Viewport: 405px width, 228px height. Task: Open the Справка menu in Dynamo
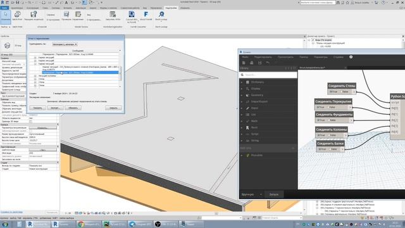339,57
